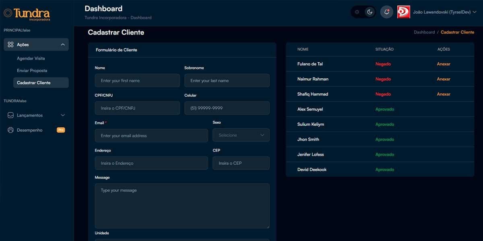The width and height of the screenshot is (483, 241).
Task: Open the notifications bell icon
Action: (386, 12)
